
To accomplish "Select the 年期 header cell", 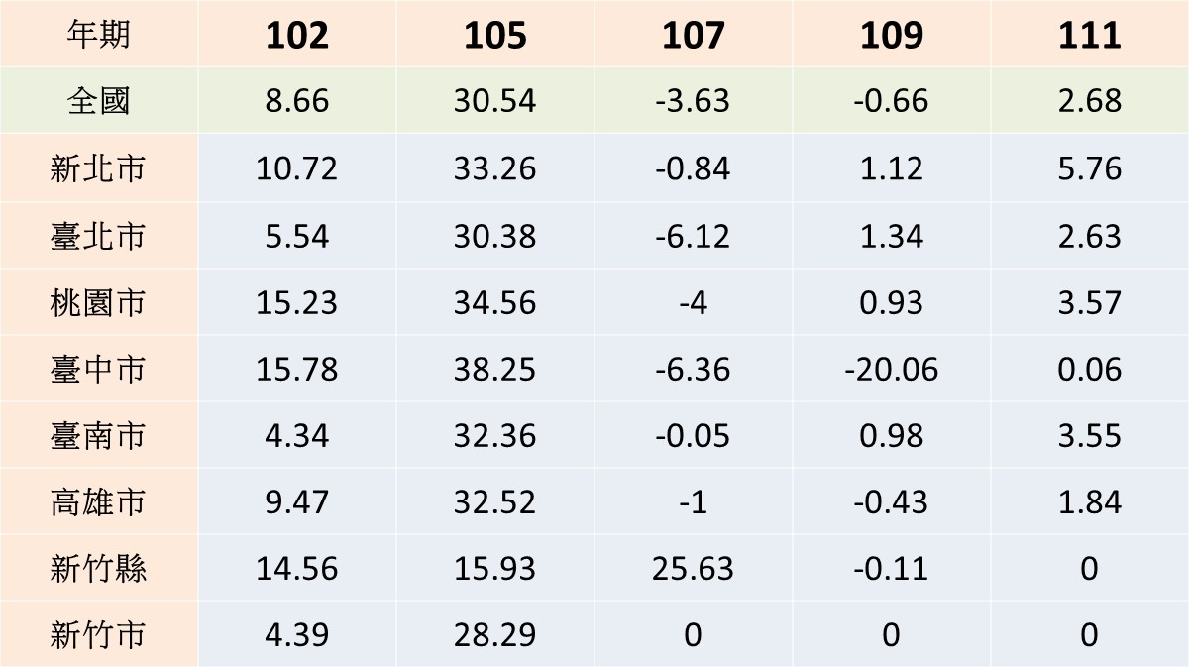I will (x=99, y=34).
